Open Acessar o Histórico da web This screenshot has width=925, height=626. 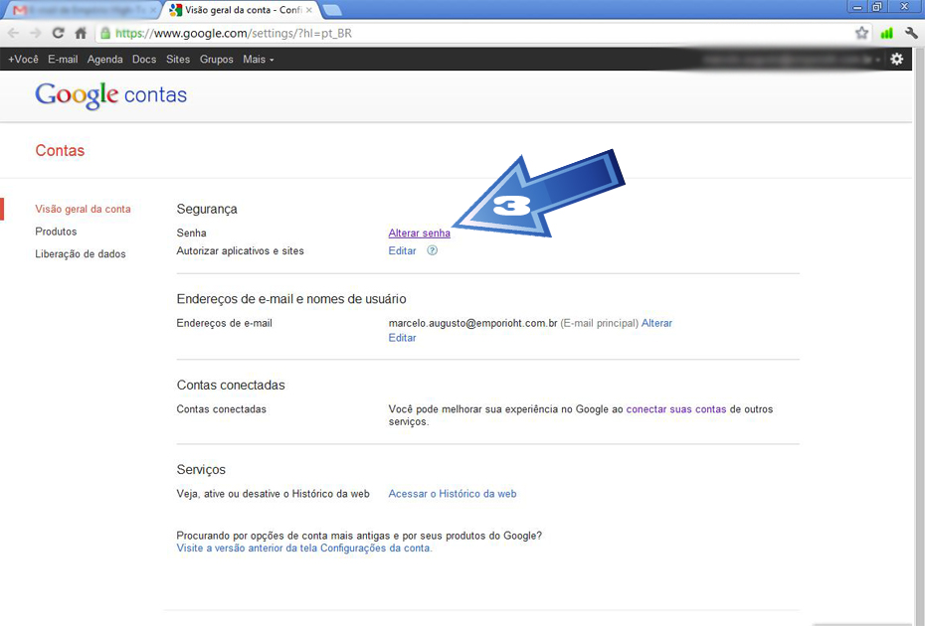(453, 494)
